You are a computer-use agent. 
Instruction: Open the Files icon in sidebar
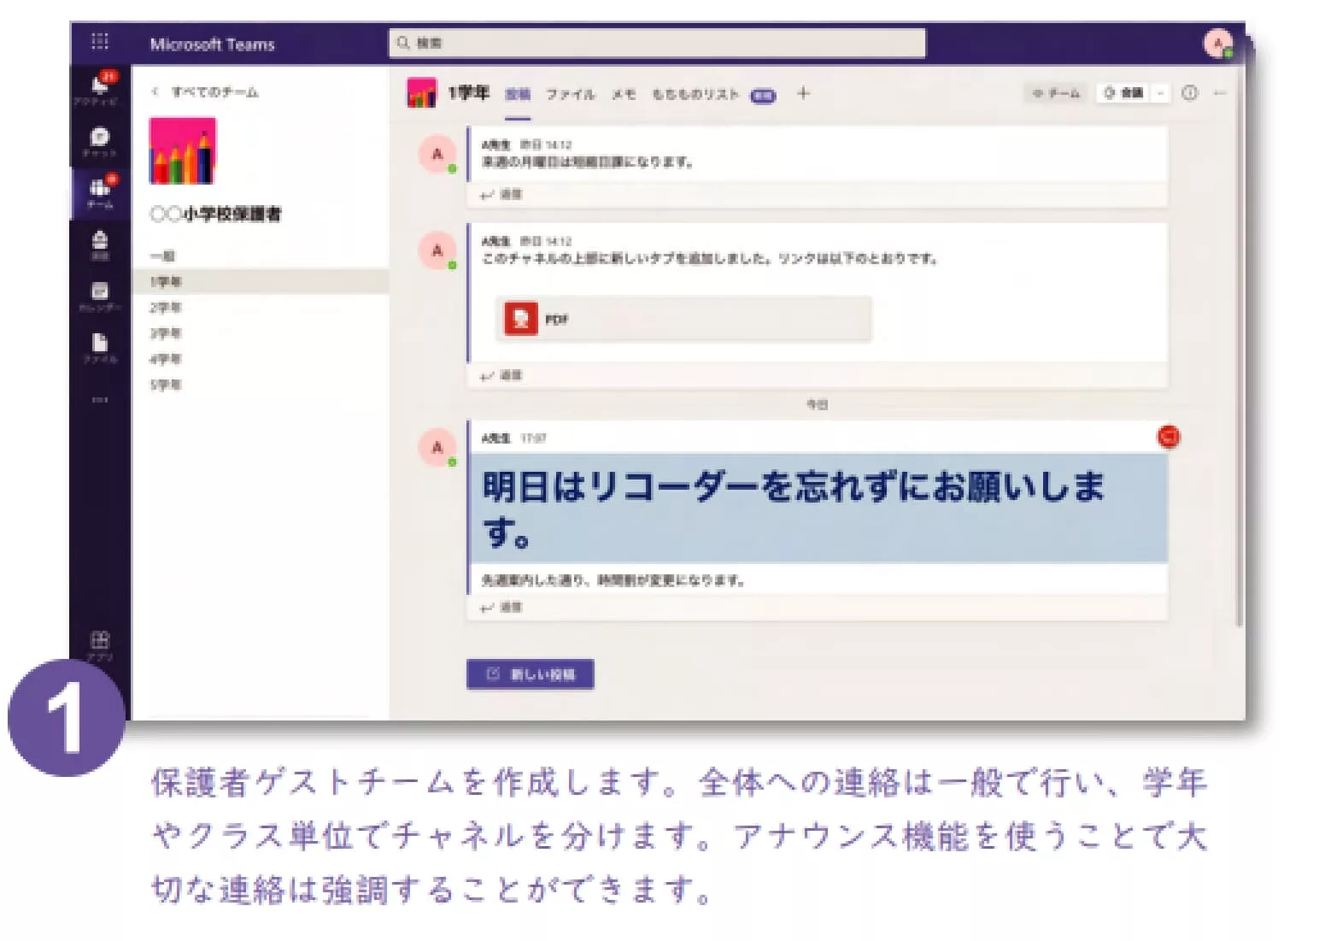100,347
